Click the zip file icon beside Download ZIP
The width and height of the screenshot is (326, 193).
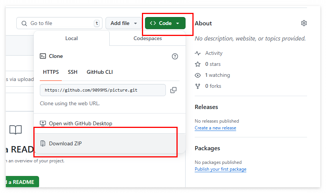click(x=43, y=143)
